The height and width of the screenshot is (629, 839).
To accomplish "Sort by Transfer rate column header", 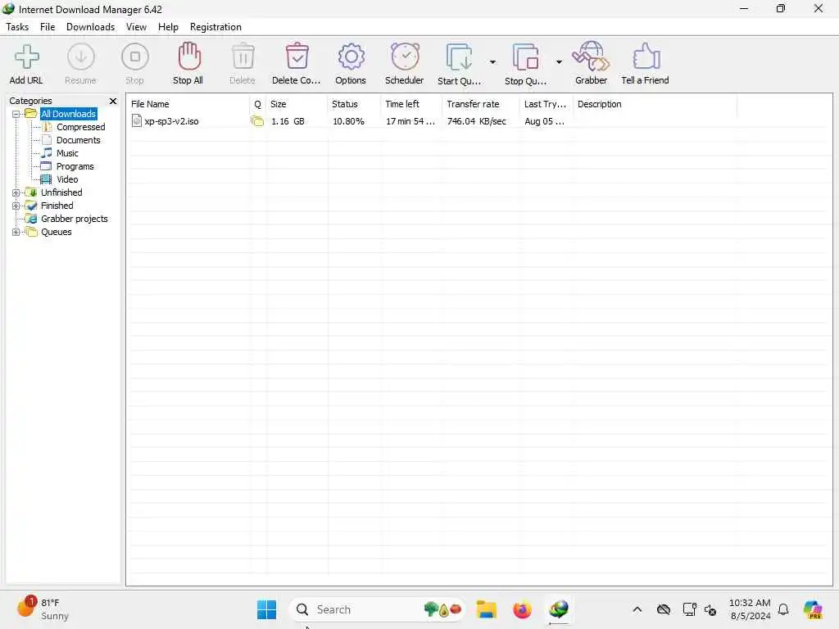I will (x=480, y=104).
